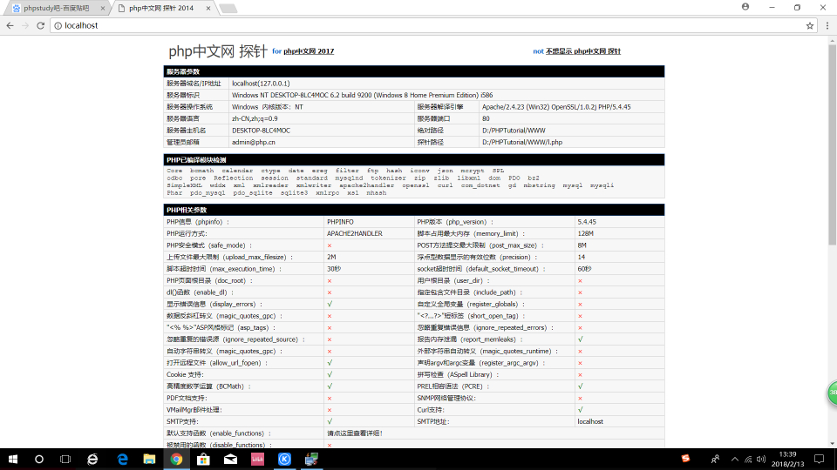Viewport: 837px width, 470px height.
Task: Click the PHP相关参数 section header
Action: [414, 210]
